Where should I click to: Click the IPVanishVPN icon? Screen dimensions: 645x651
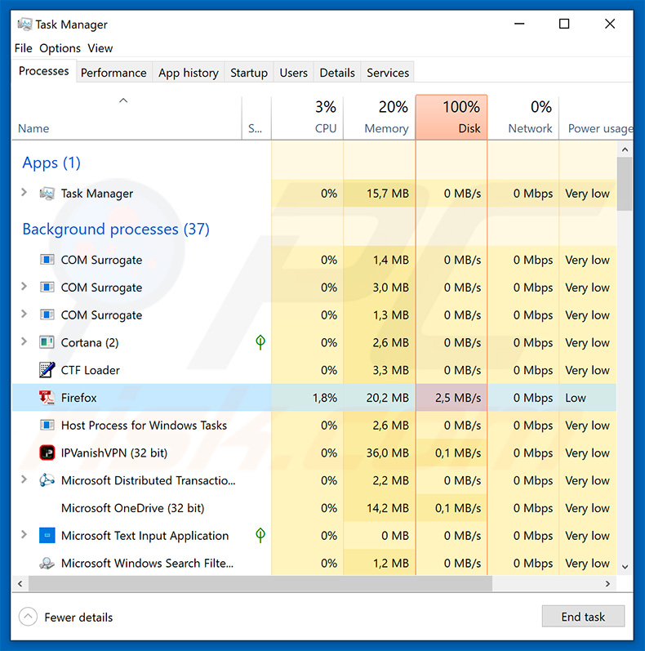47,453
